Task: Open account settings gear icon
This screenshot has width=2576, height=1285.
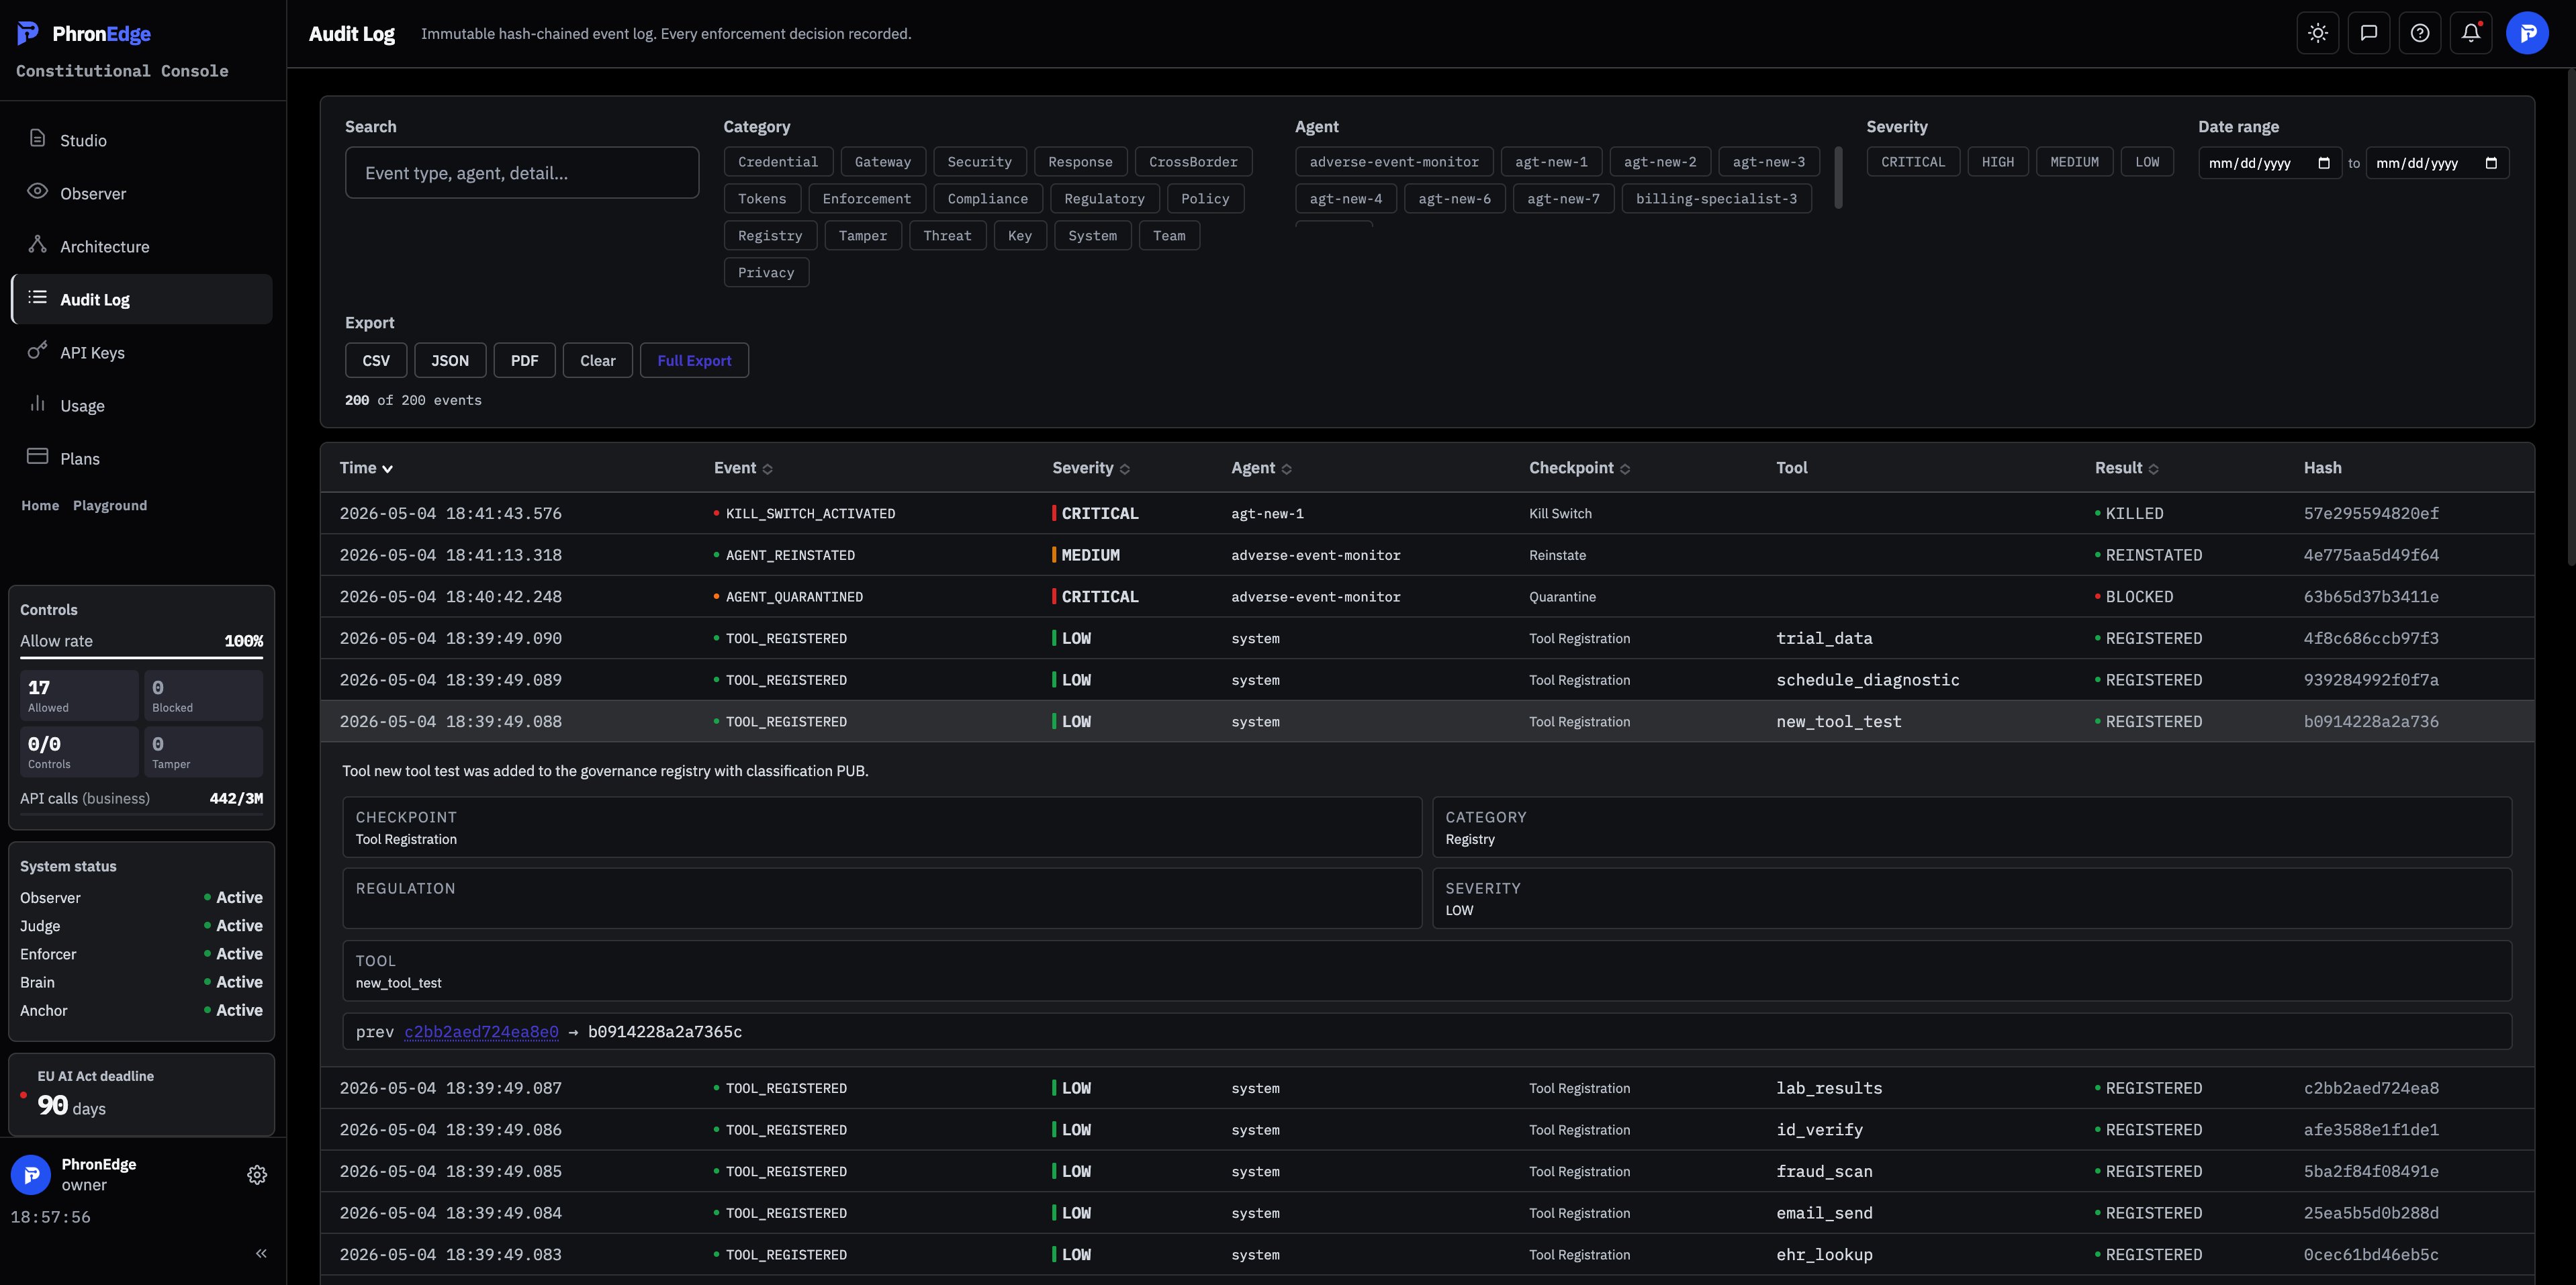Action: tap(257, 1175)
